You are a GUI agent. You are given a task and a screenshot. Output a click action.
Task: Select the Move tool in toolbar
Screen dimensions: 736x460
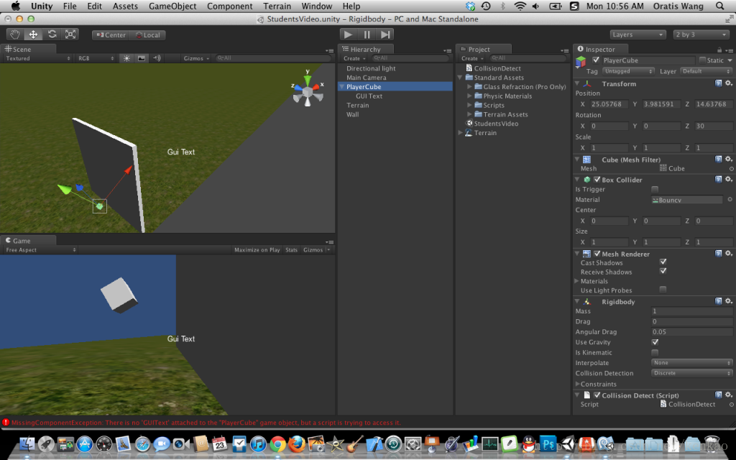(x=33, y=34)
